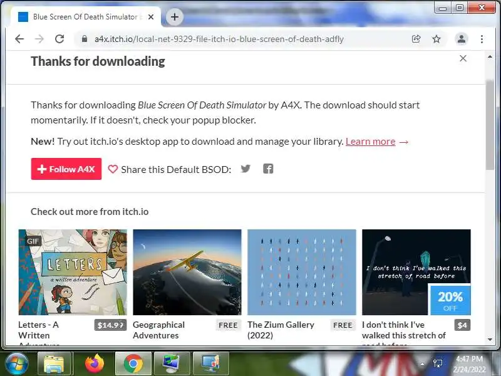Bookmark this tab with the star icon
Image resolution: width=501 pixels, height=376 pixels.
[x=436, y=39]
